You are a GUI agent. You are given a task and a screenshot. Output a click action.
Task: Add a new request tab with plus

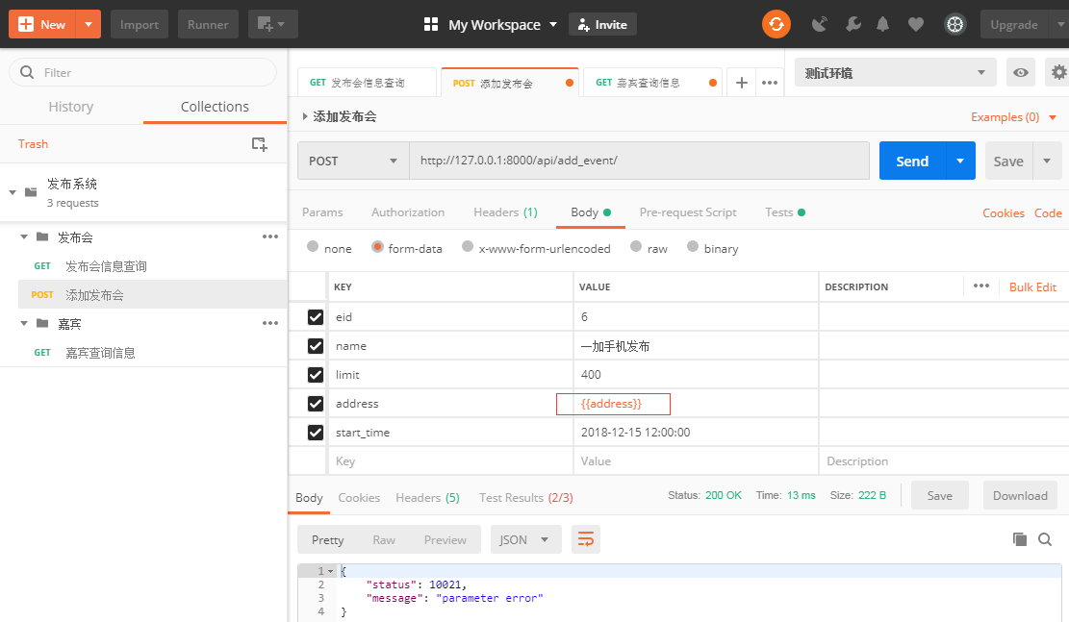point(742,83)
